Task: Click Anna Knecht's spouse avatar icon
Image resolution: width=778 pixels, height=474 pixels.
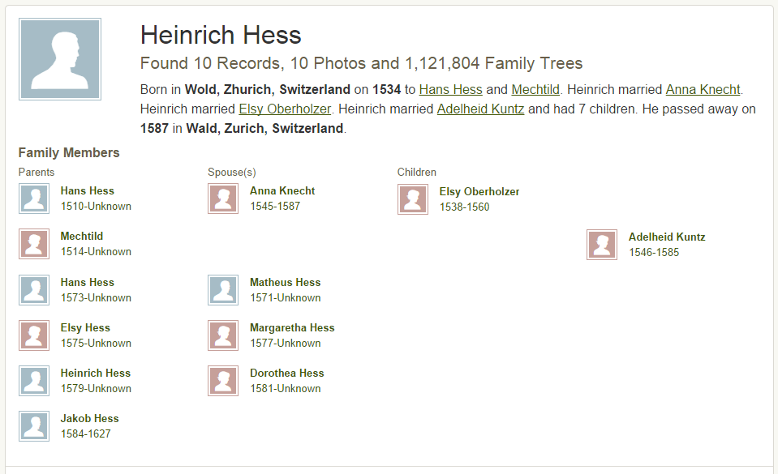Action: pos(223,199)
